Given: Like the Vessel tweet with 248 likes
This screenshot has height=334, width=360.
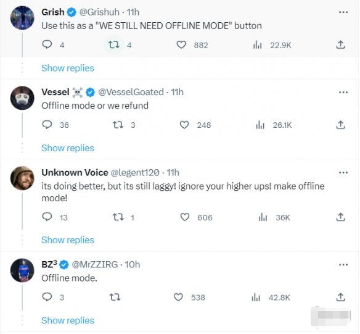Looking at the screenshot, I should pos(184,125).
